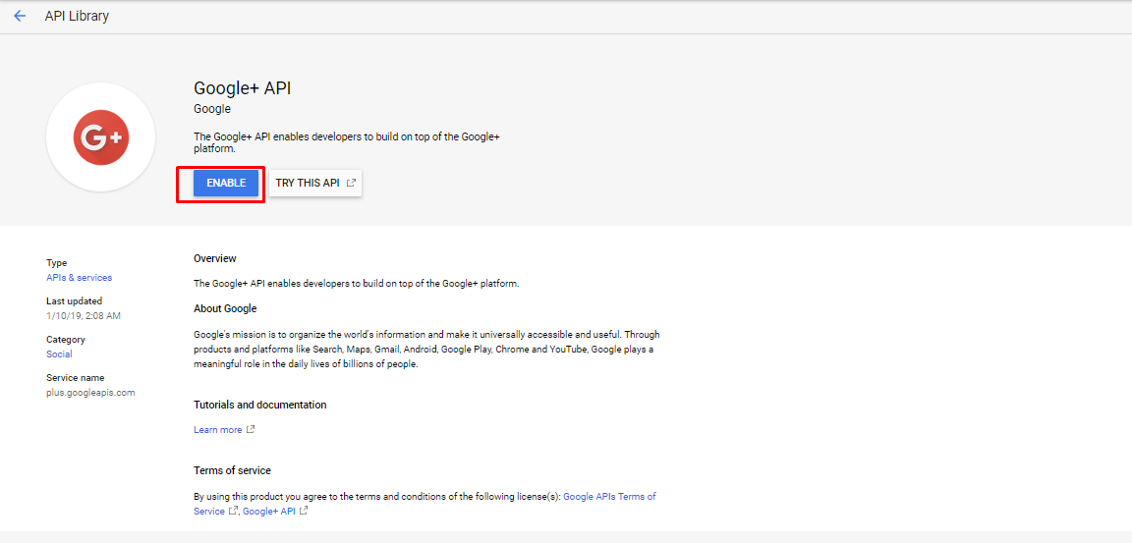Follow the Learn more documentation link
The width and height of the screenshot is (1132, 543).
[218, 430]
